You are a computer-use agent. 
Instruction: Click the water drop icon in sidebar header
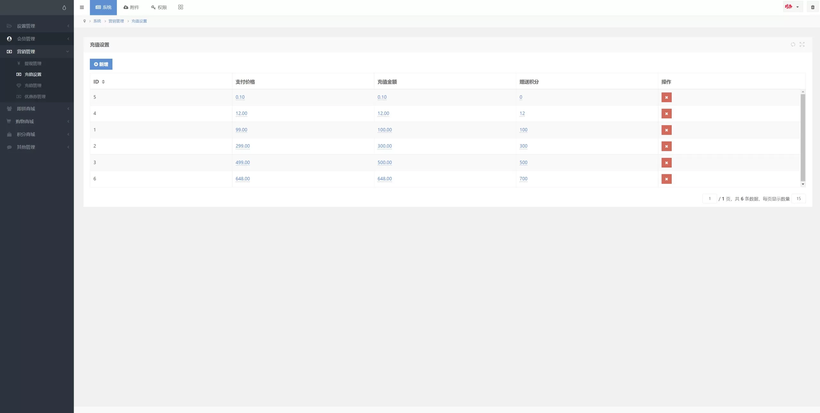point(64,8)
